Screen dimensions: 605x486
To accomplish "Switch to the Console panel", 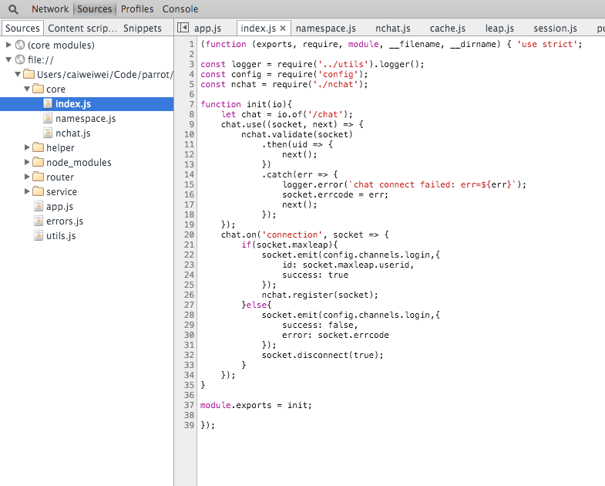I will [x=180, y=9].
